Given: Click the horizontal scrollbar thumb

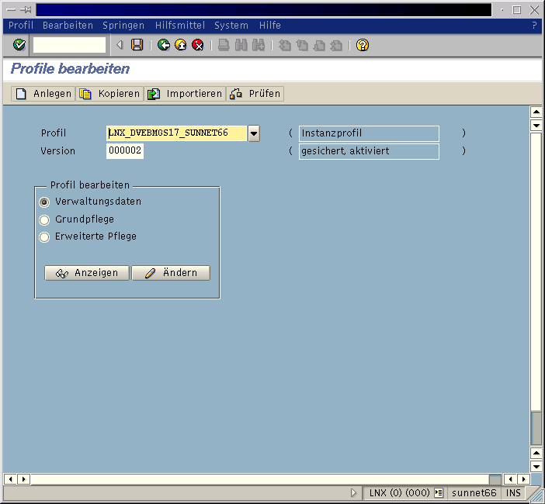Looking at the screenshot, I should tap(495, 479).
